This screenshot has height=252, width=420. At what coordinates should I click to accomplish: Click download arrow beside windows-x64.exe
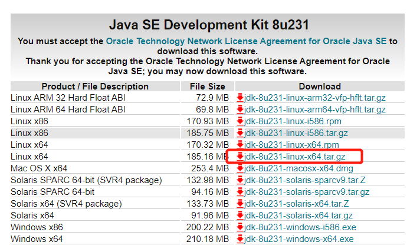tap(240, 239)
